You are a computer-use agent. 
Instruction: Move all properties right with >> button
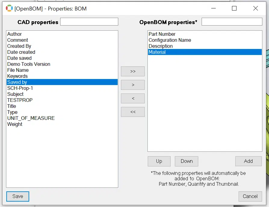pos(133,71)
